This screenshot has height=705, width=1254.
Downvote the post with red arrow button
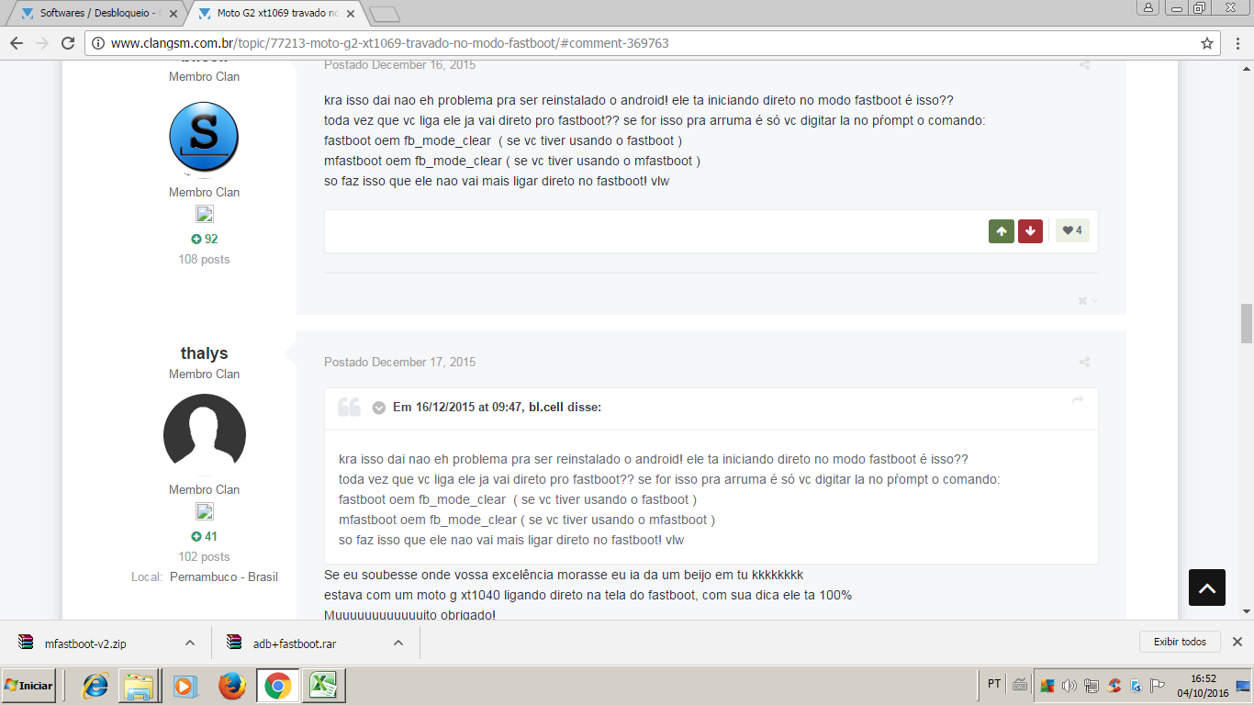point(1030,231)
